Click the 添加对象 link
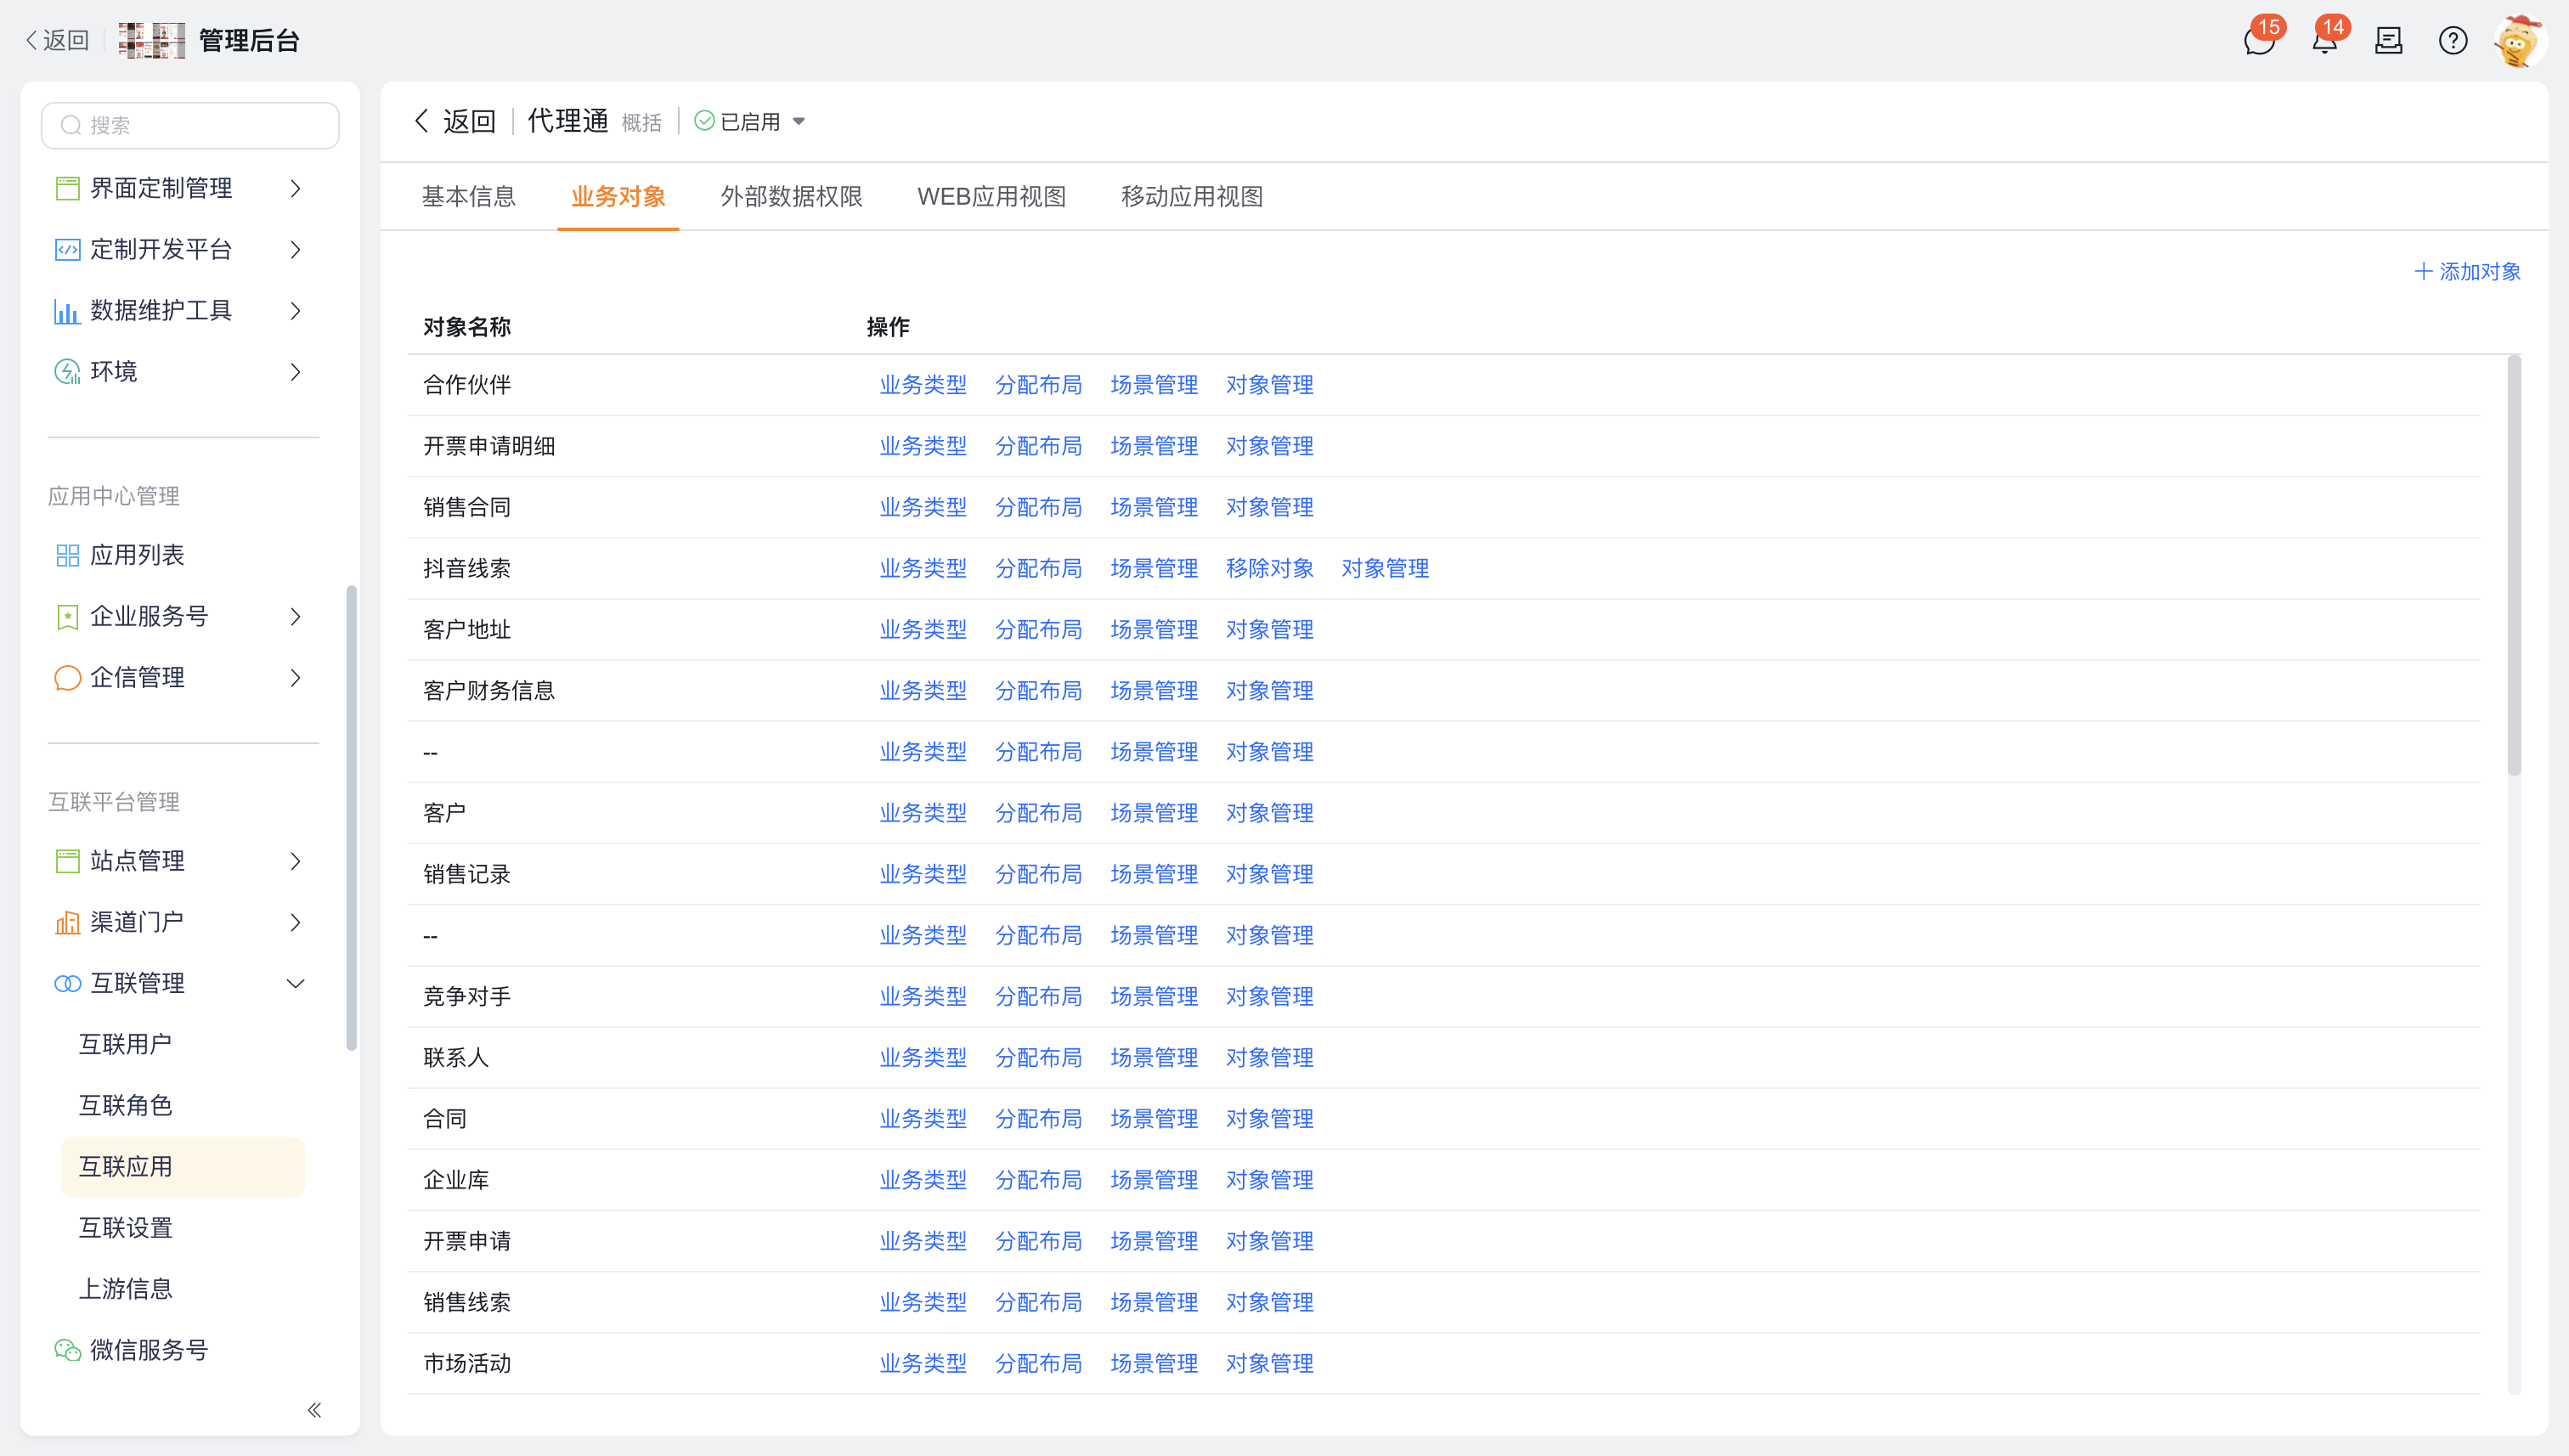This screenshot has width=2569, height=1456. 2468,271
